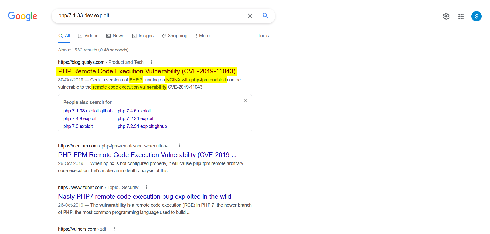The image size is (490, 234).
Task: Open the Nasty PHP7 remote code execution article
Action: (x=144, y=196)
